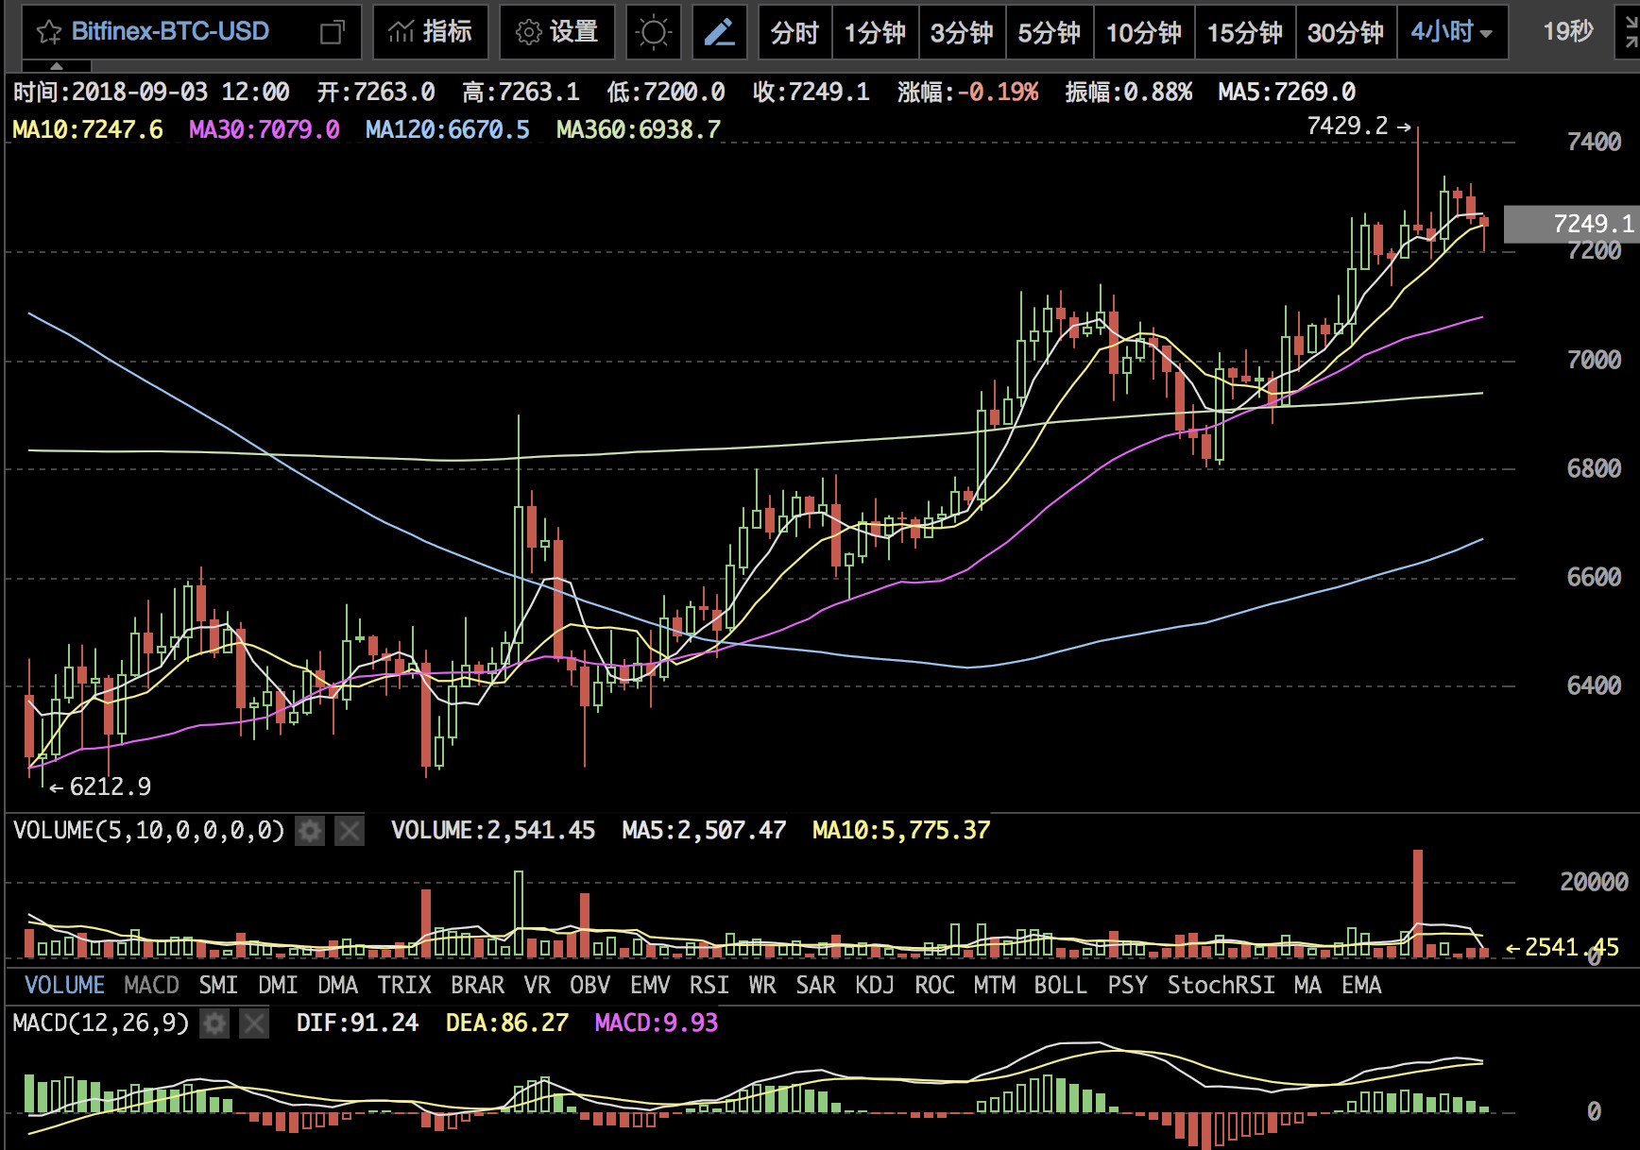The image size is (1640, 1150).
Task: Close the VOLUME indicator panel
Action: (350, 831)
